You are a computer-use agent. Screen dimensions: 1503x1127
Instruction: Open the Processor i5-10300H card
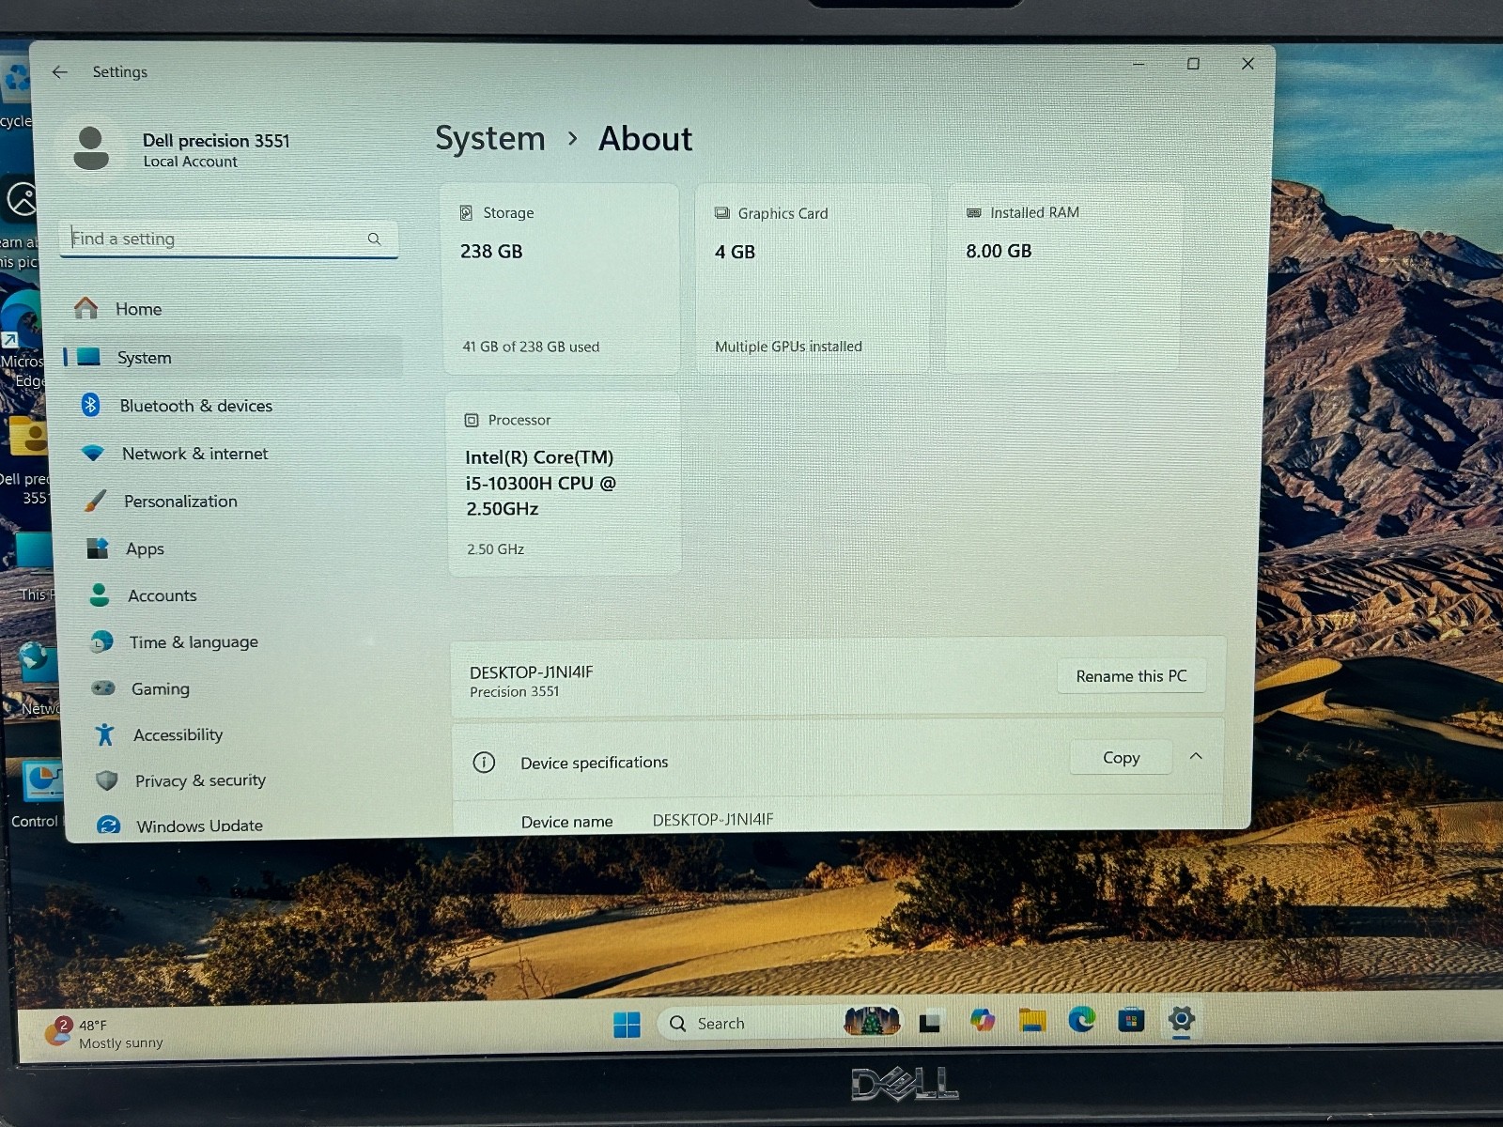pos(564,483)
